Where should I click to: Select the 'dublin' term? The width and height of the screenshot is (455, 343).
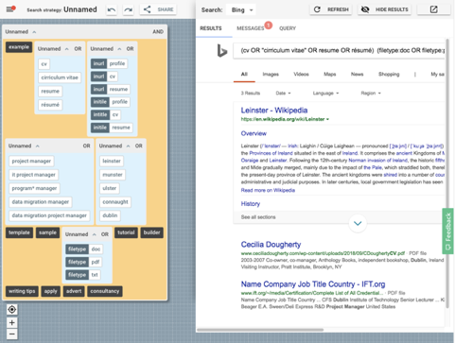tap(110, 215)
